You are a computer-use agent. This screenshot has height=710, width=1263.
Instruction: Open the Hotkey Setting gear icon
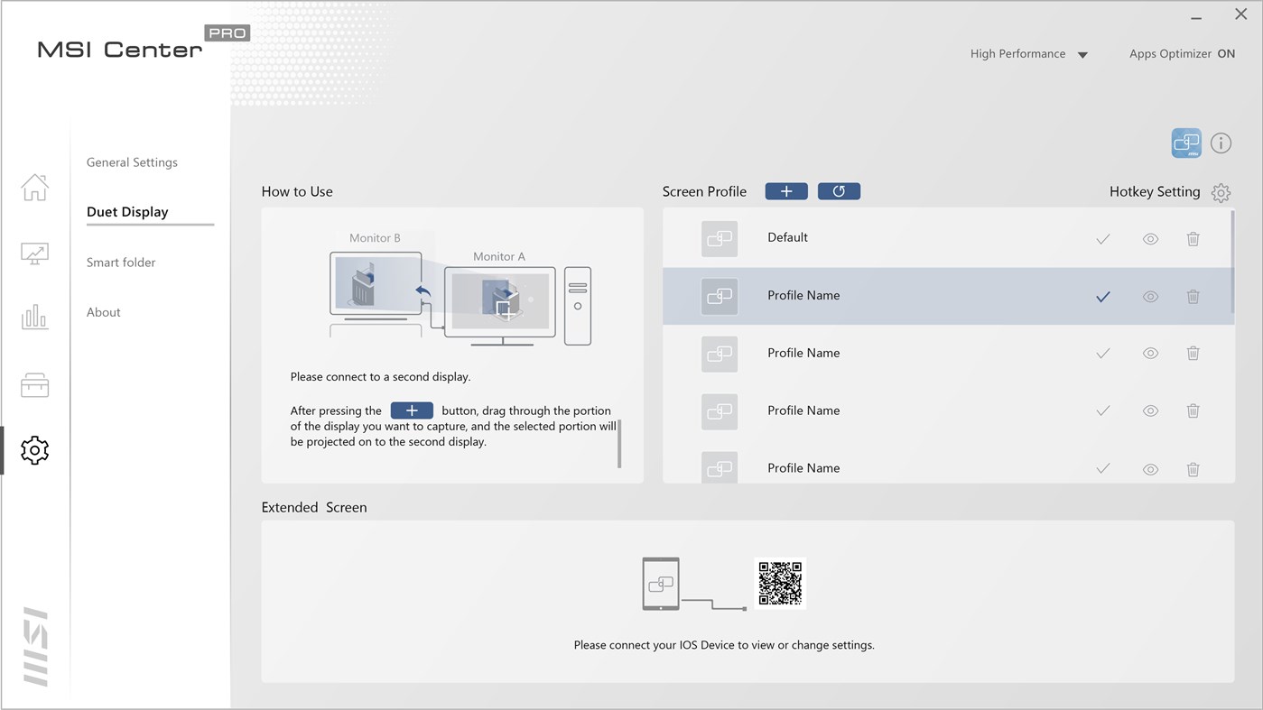(1221, 192)
